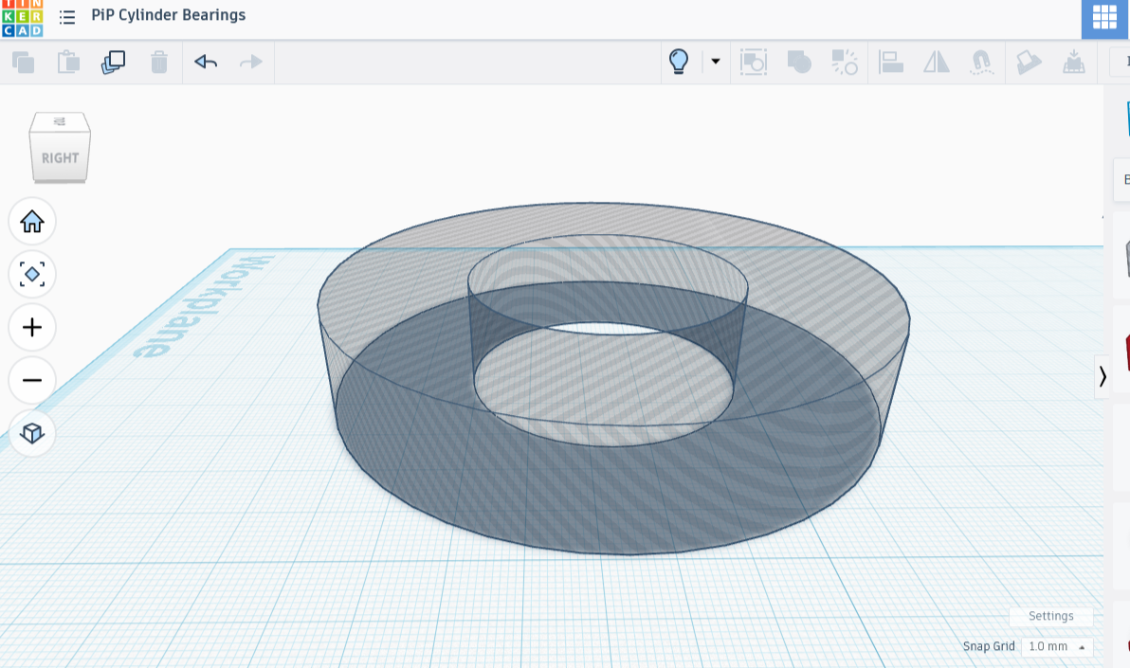Click the Workplane label on the grid
Screen dimensions: 1130x668
click(x=204, y=306)
